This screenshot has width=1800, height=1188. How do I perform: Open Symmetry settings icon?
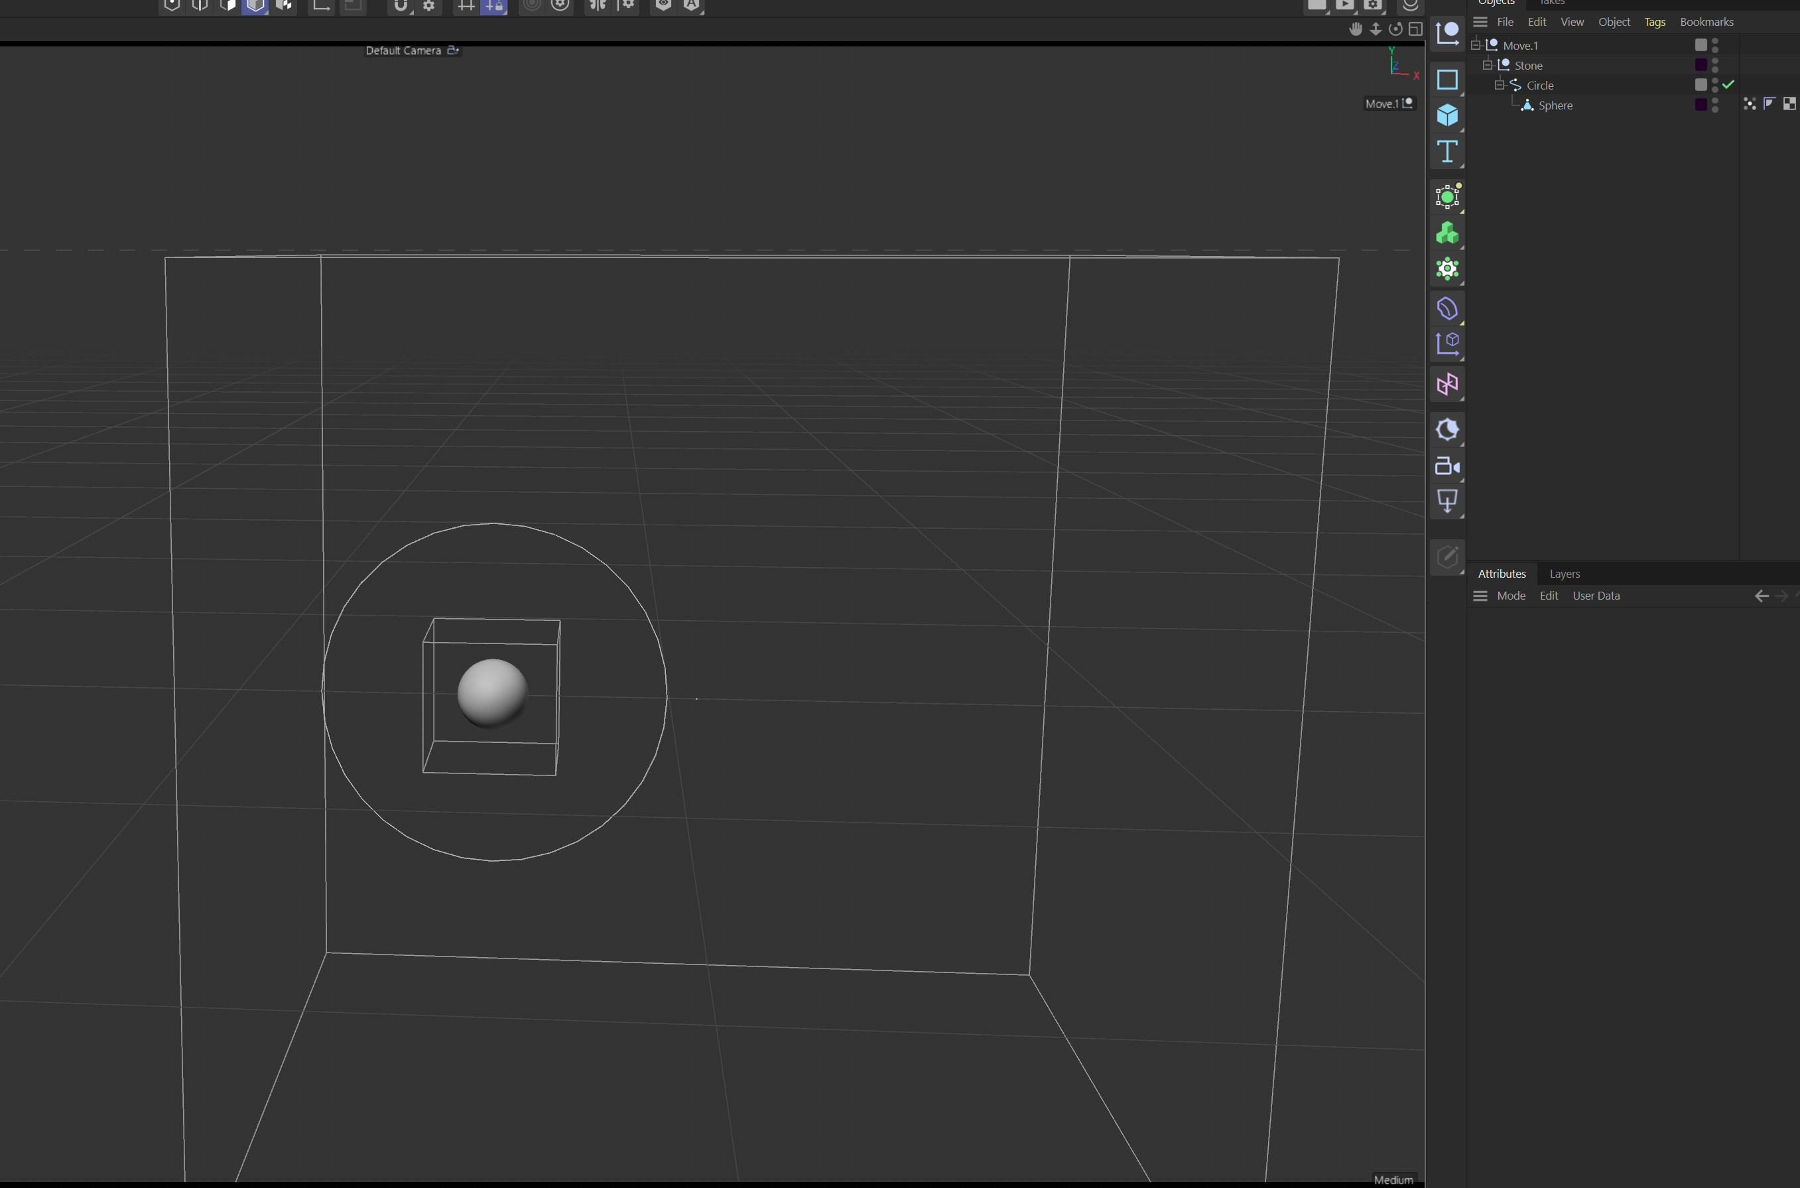(x=627, y=5)
